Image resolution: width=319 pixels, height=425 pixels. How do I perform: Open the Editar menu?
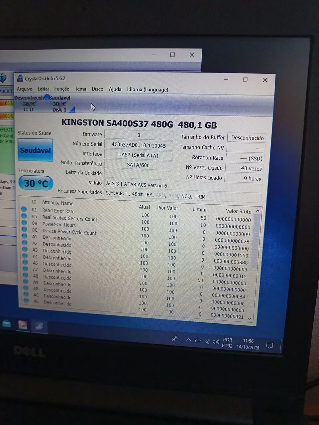click(x=43, y=89)
